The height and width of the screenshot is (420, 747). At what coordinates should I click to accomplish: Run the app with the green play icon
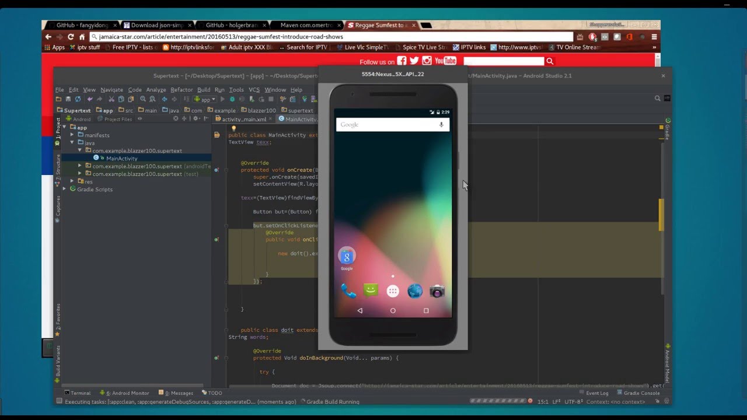222,99
